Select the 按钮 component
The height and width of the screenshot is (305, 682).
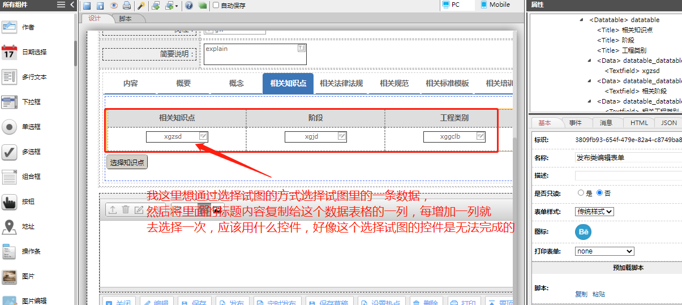pos(19,201)
